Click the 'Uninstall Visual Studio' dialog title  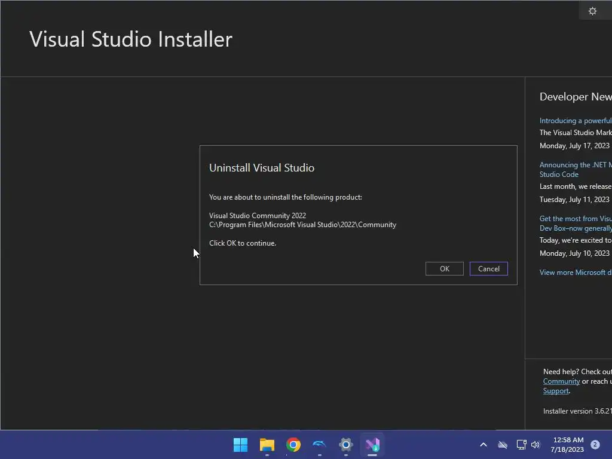(x=262, y=168)
